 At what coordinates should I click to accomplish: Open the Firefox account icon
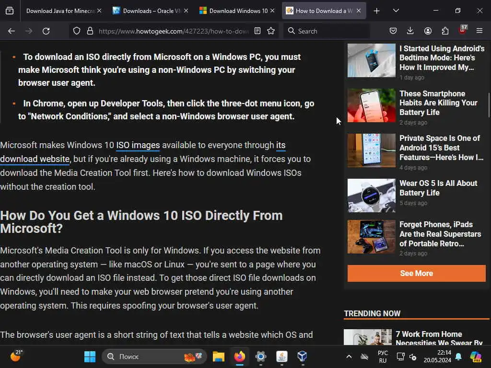point(428,31)
